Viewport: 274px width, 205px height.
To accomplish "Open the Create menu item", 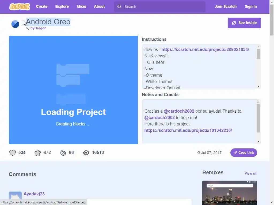I will point(41,6).
